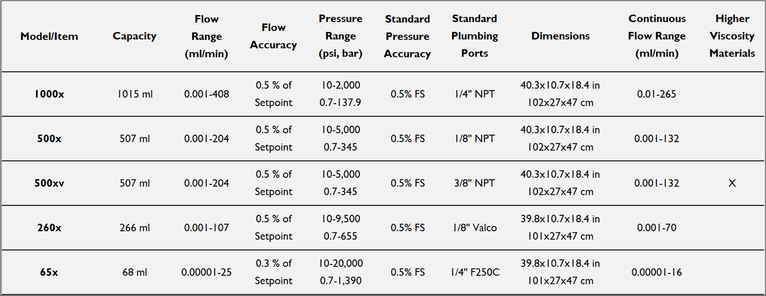Click the 0.001-408 flow range value

[206, 94]
